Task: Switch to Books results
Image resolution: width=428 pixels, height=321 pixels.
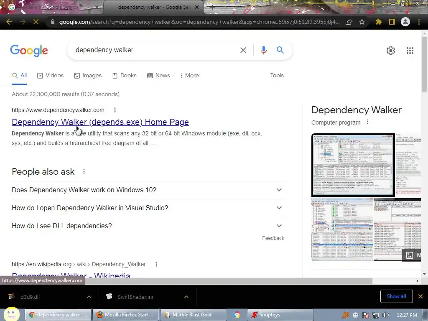Action: click(x=125, y=76)
